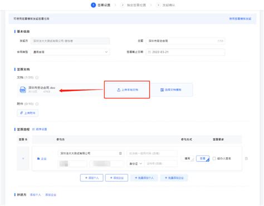Click the 使用签署模板发起 link
Viewport: 264px width, 206px height.
[x=240, y=19]
